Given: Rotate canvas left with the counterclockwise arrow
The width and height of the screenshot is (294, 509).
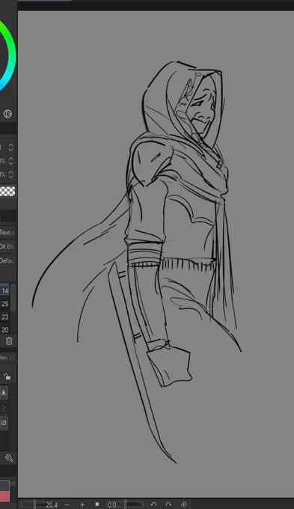Looking at the screenshot, I should point(154,505).
